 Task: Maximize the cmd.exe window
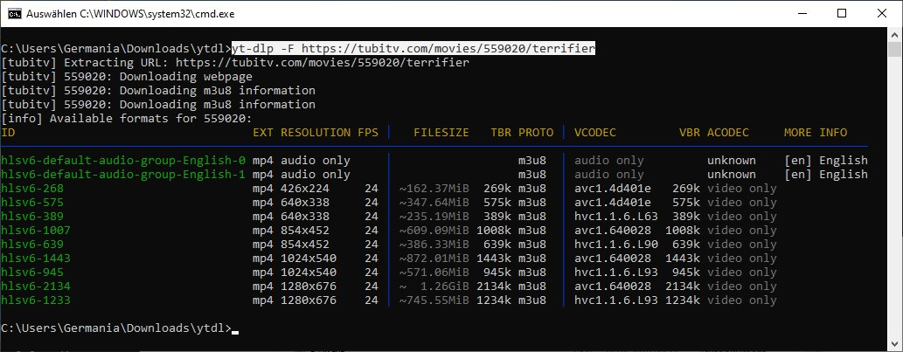[841, 13]
